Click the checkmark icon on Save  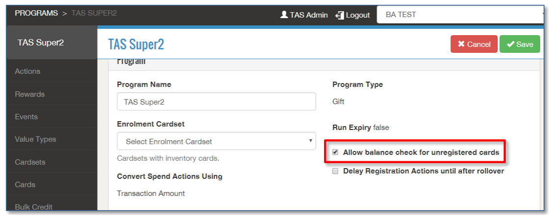point(511,44)
